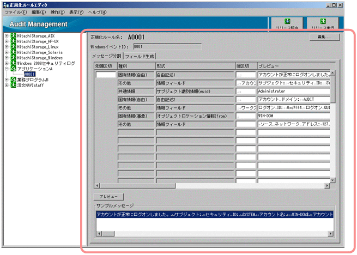
Task: Select the A0001 rule in tree
Action: [x=29, y=74]
